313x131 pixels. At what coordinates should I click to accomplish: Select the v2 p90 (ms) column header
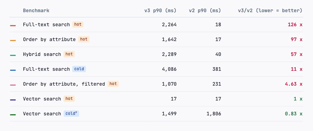coord(205,11)
